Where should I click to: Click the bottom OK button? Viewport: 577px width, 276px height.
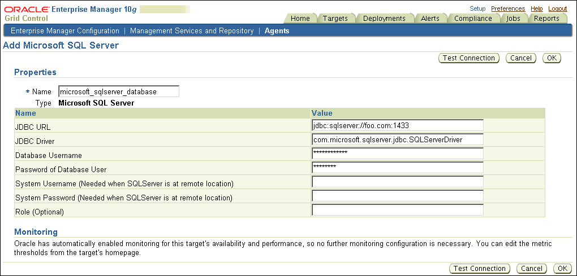pyautogui.click(x=562, y=268)
